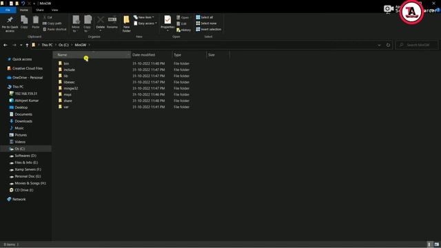Sort by Date modified column header
441x248 pixels.
pos(151,55)
